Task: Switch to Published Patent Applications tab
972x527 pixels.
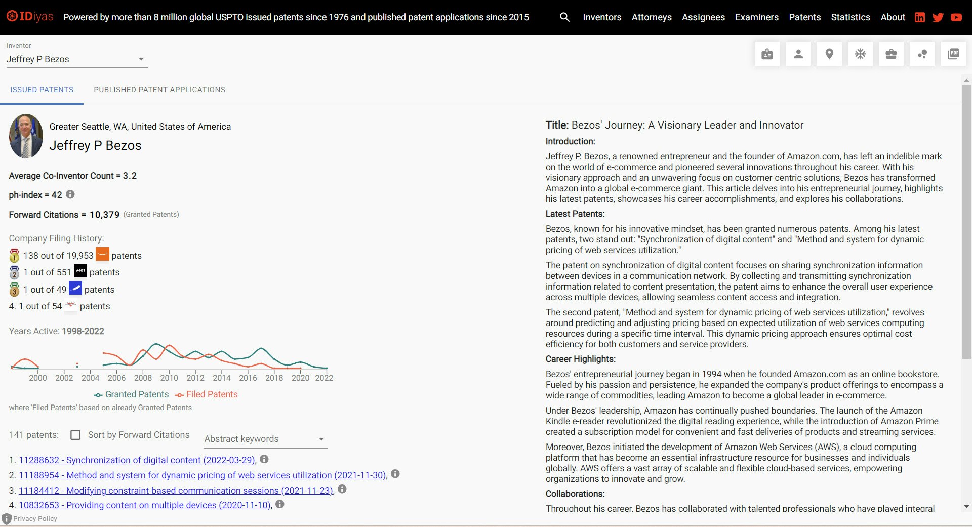Action: pyautogui.click(x=159, y=90)
